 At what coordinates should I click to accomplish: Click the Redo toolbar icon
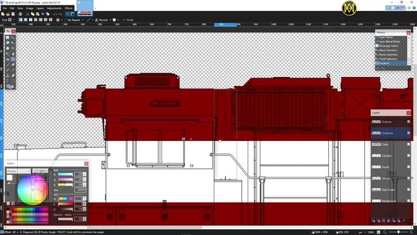pyautogui.click(x=61, y=14)
